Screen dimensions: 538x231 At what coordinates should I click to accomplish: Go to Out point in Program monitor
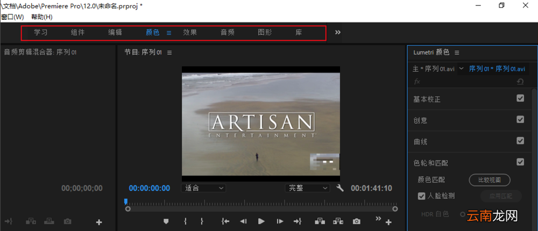297,221
